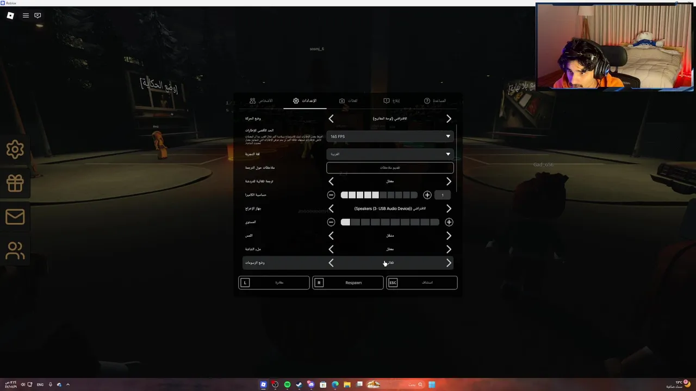Image resolution: width=696 pixels, height=391 pixels.
Task: Open the Roblox logo menu
Action: (x=10, y=15)
